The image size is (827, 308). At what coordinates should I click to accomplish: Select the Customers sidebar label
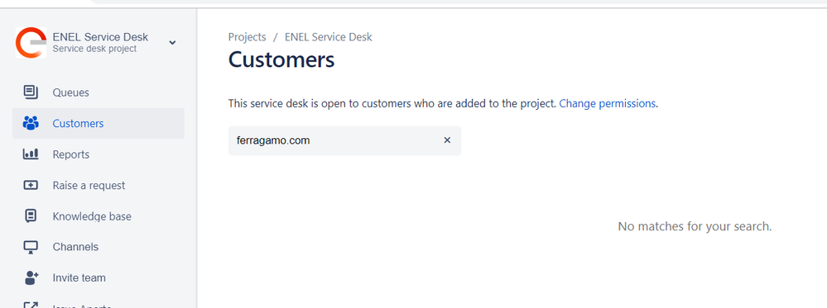click(78, 123)
